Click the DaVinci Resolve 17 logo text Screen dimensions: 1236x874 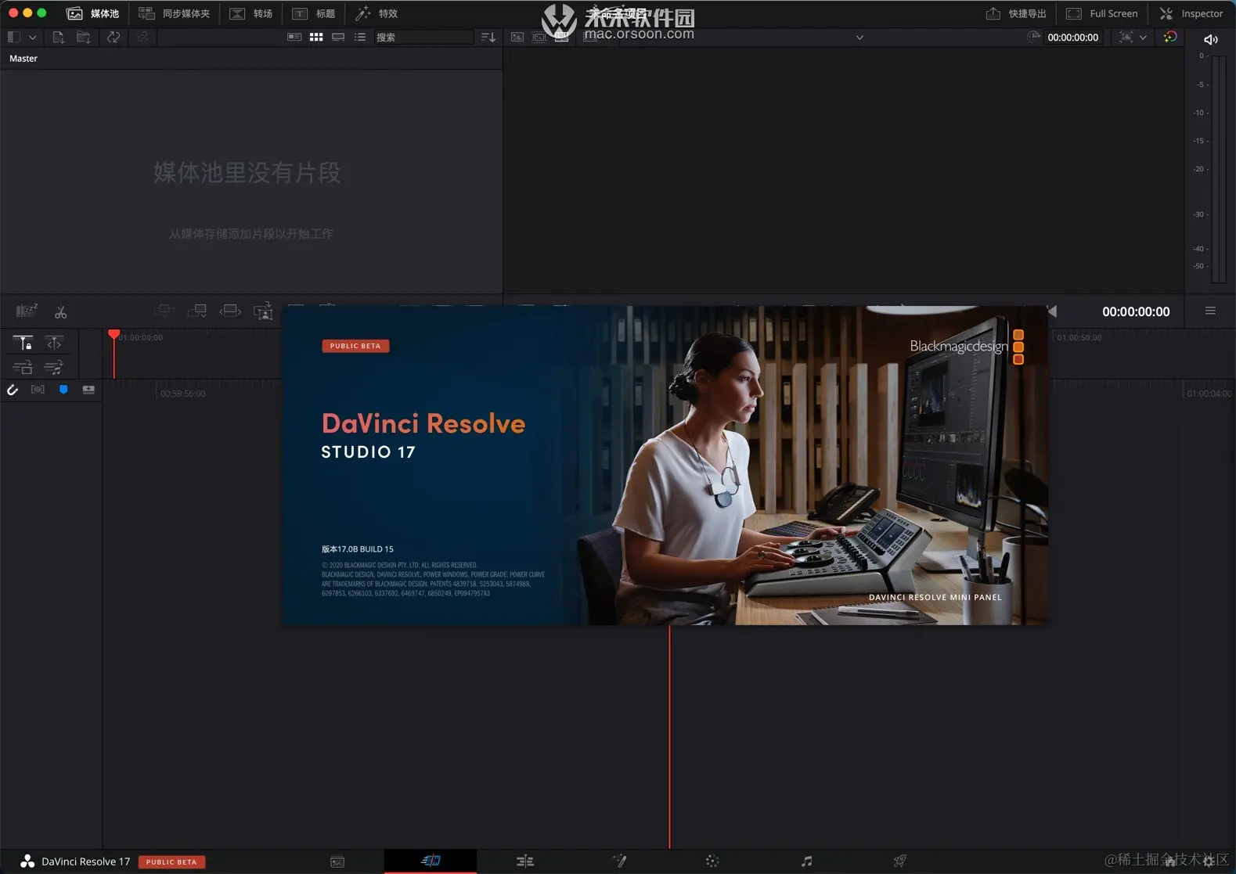(x=85, y=861)
